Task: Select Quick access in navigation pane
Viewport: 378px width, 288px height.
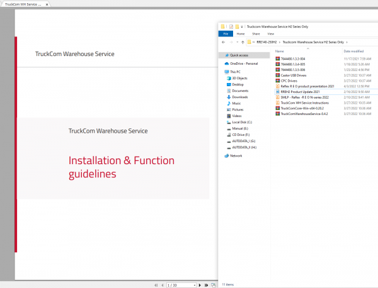Action: tap(244, 55)
